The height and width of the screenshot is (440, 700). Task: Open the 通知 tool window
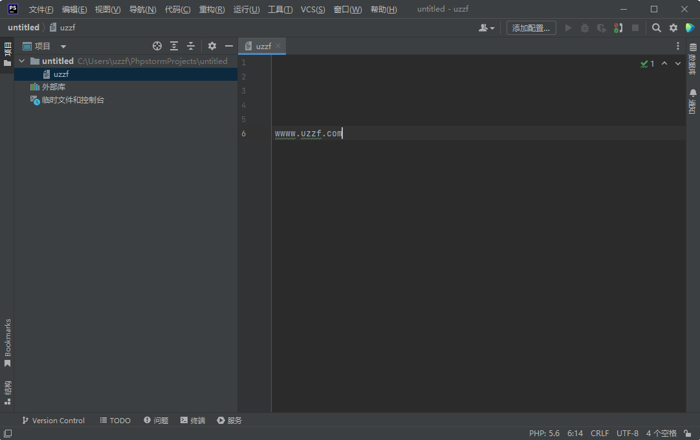[x=693, y=101]
